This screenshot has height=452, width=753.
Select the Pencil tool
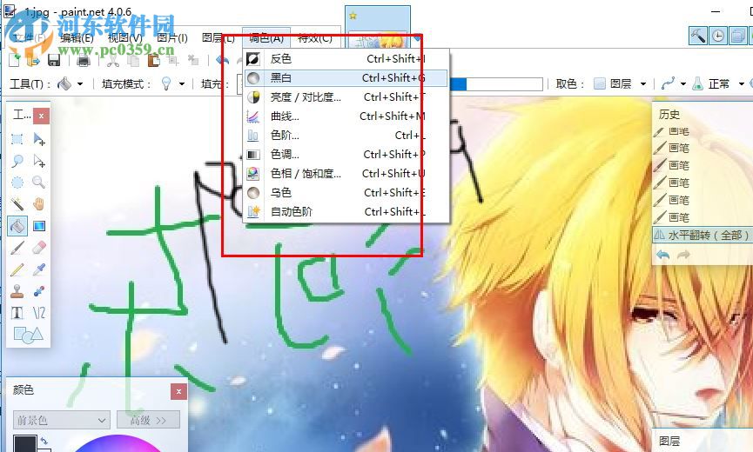(x=17, y=269)
